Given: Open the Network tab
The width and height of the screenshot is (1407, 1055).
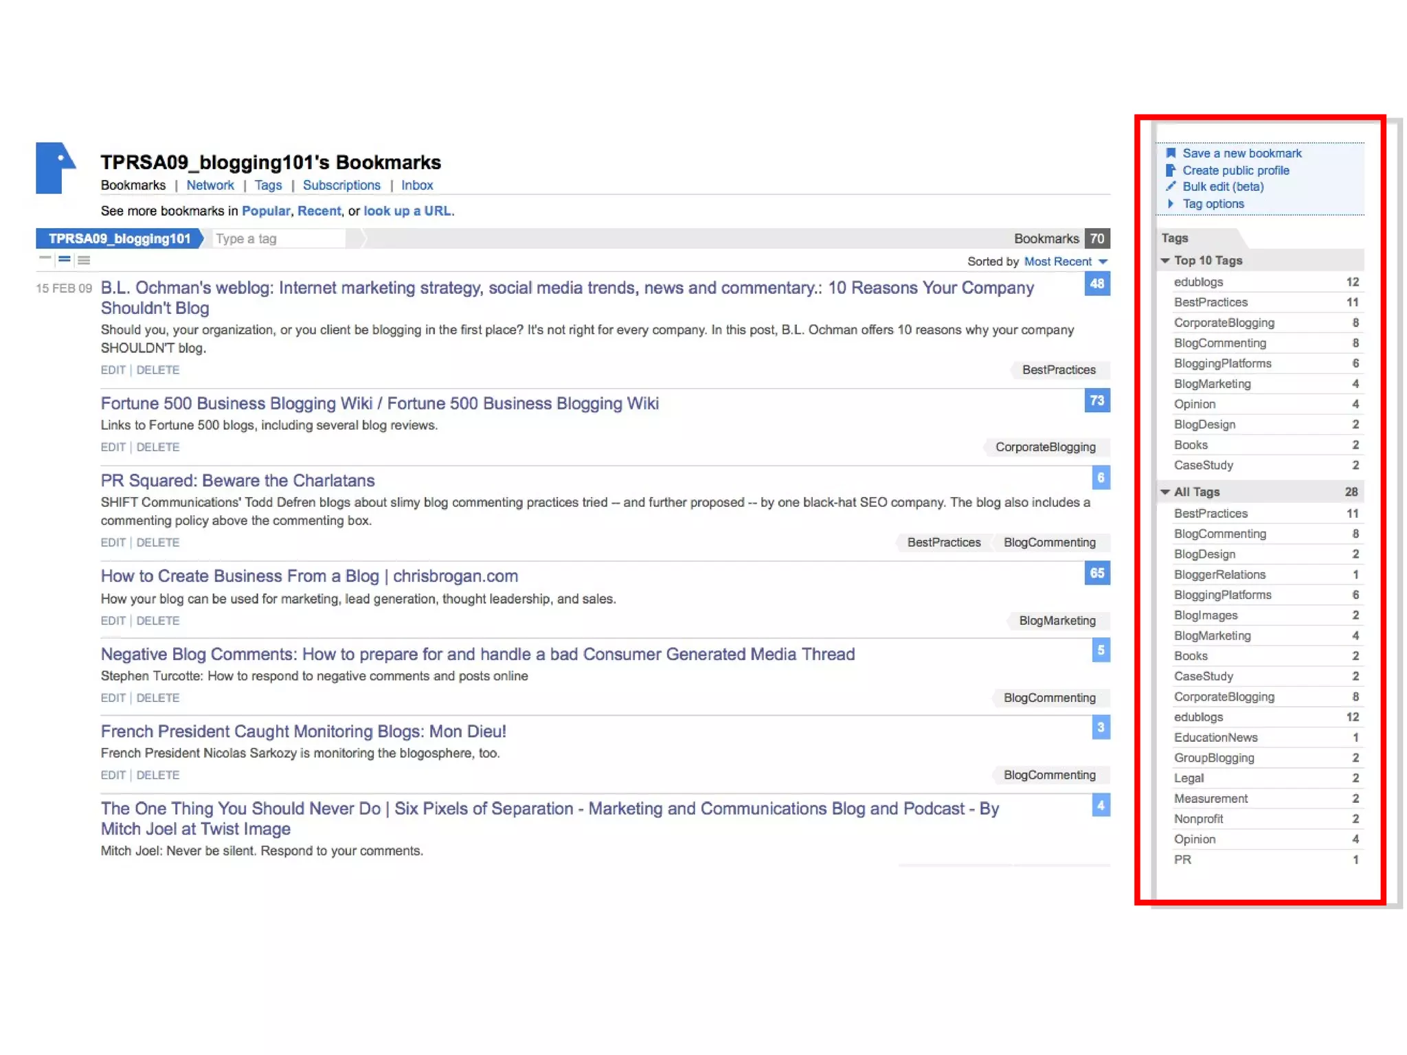Looking at the screenshot, I should 210,185.
